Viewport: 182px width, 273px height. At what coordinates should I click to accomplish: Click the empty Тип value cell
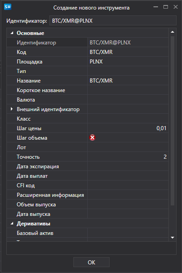(128, 71)
